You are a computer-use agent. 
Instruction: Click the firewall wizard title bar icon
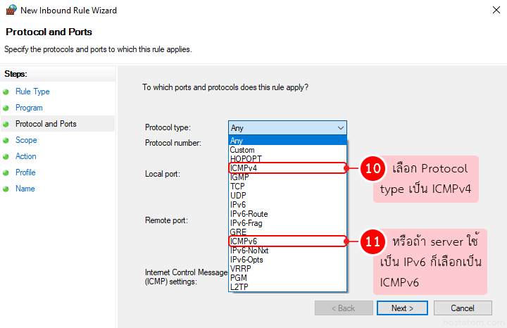coord(10,11)
